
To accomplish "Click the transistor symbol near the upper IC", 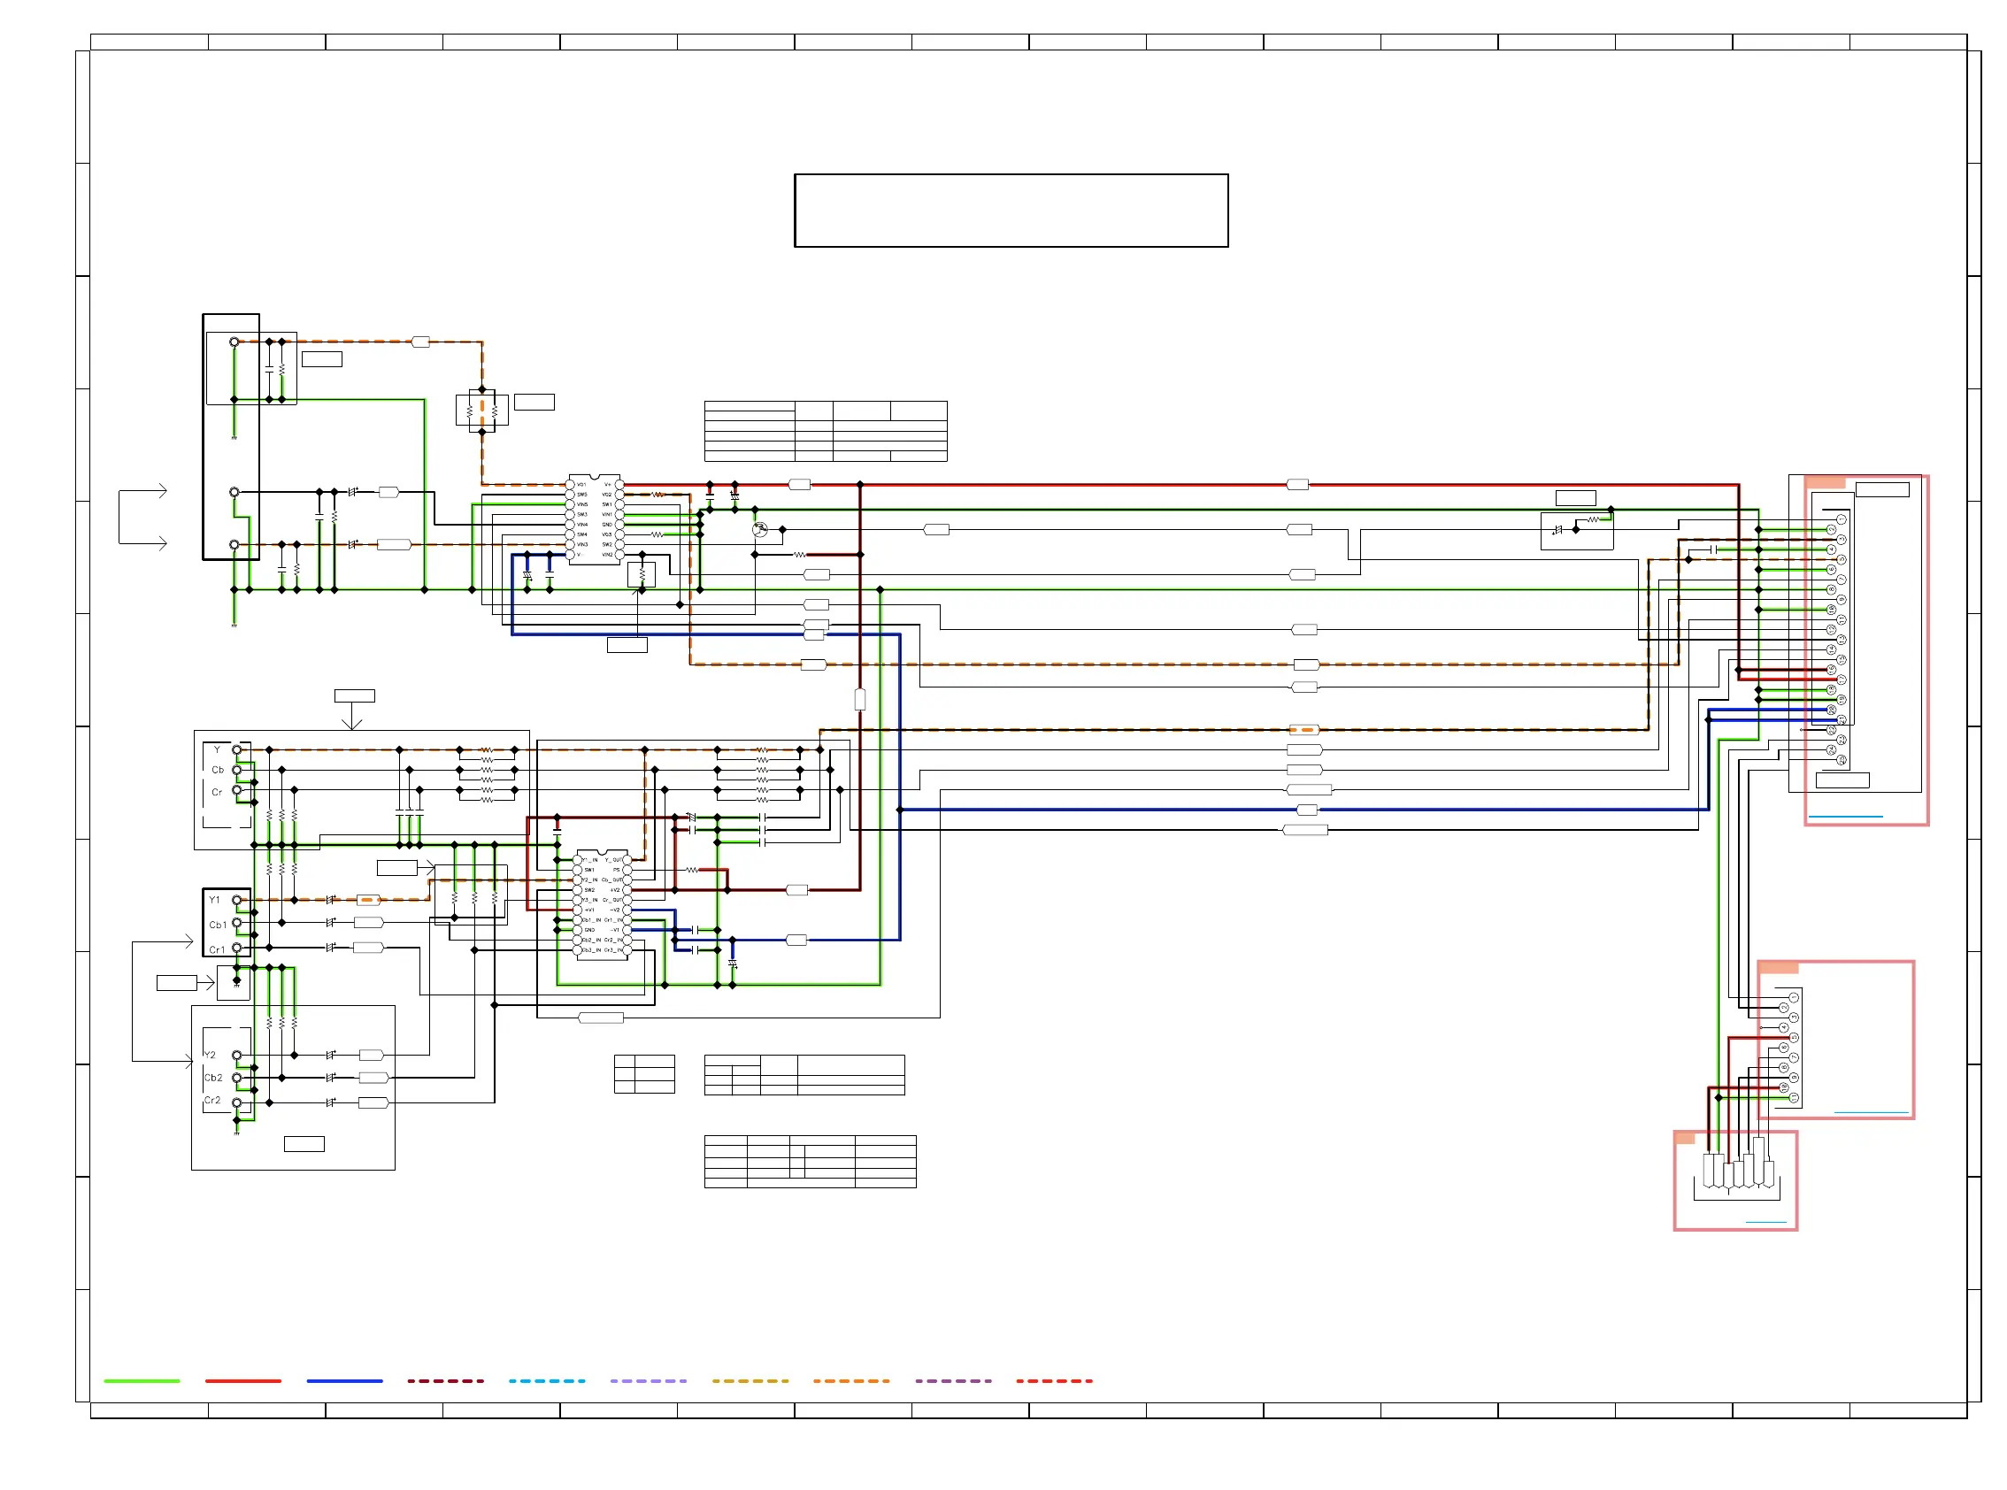I will [x=760, y=530].
